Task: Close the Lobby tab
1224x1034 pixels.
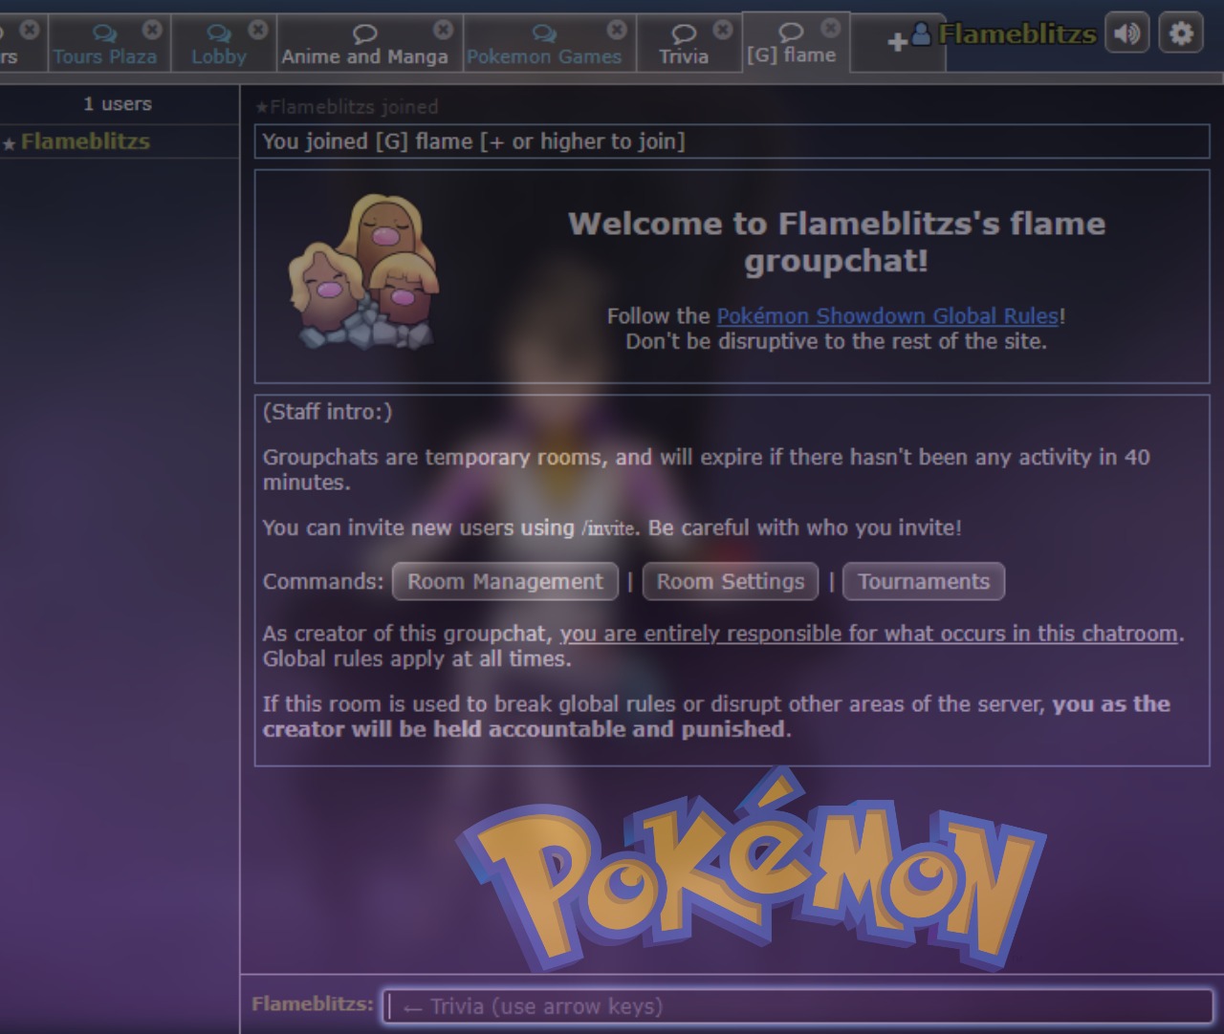Action: point(257,30)
